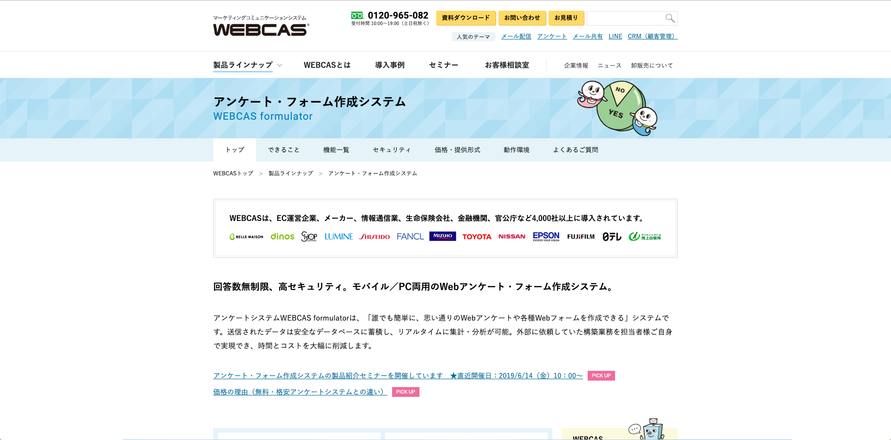Screen dimensions: 891x440
Task: Follow the 価格の理由 link
Action: click(x=299, y=391)
